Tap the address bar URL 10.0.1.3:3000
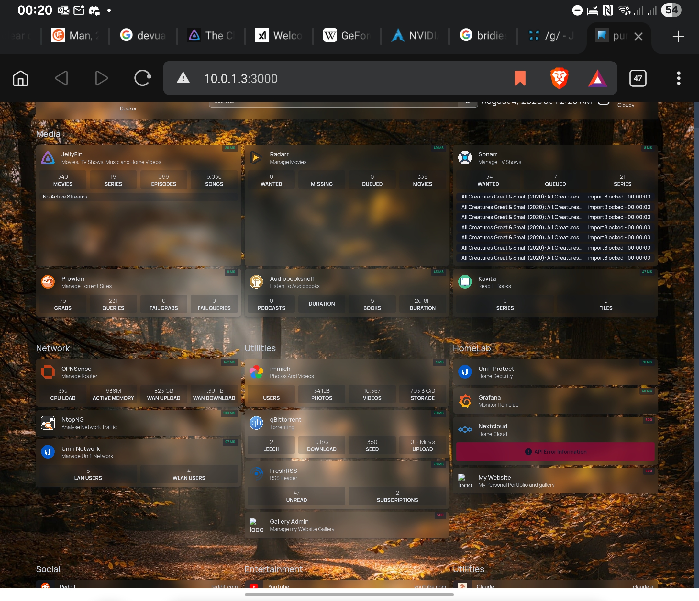This screenshot has width=699, height=601. click(240, 79)
